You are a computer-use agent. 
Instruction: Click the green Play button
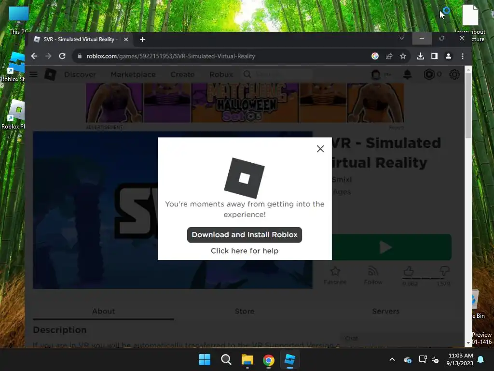pos(392,247)
